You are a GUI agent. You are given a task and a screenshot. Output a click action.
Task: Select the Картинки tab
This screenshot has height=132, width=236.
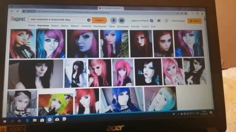tap(43, 26)
